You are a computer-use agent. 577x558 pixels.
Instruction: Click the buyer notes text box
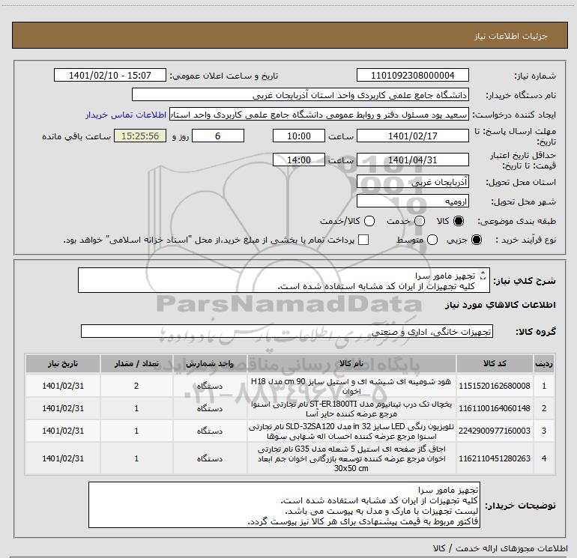(284, 505)
